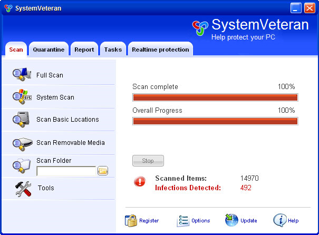The height and width of the screenshot is (235, 319).
Task: Open the Tools label
Action: (x=46, y=188)
